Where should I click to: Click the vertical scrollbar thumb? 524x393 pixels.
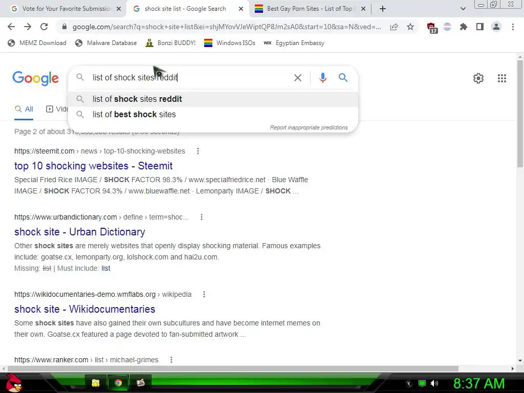coord(520,114)
